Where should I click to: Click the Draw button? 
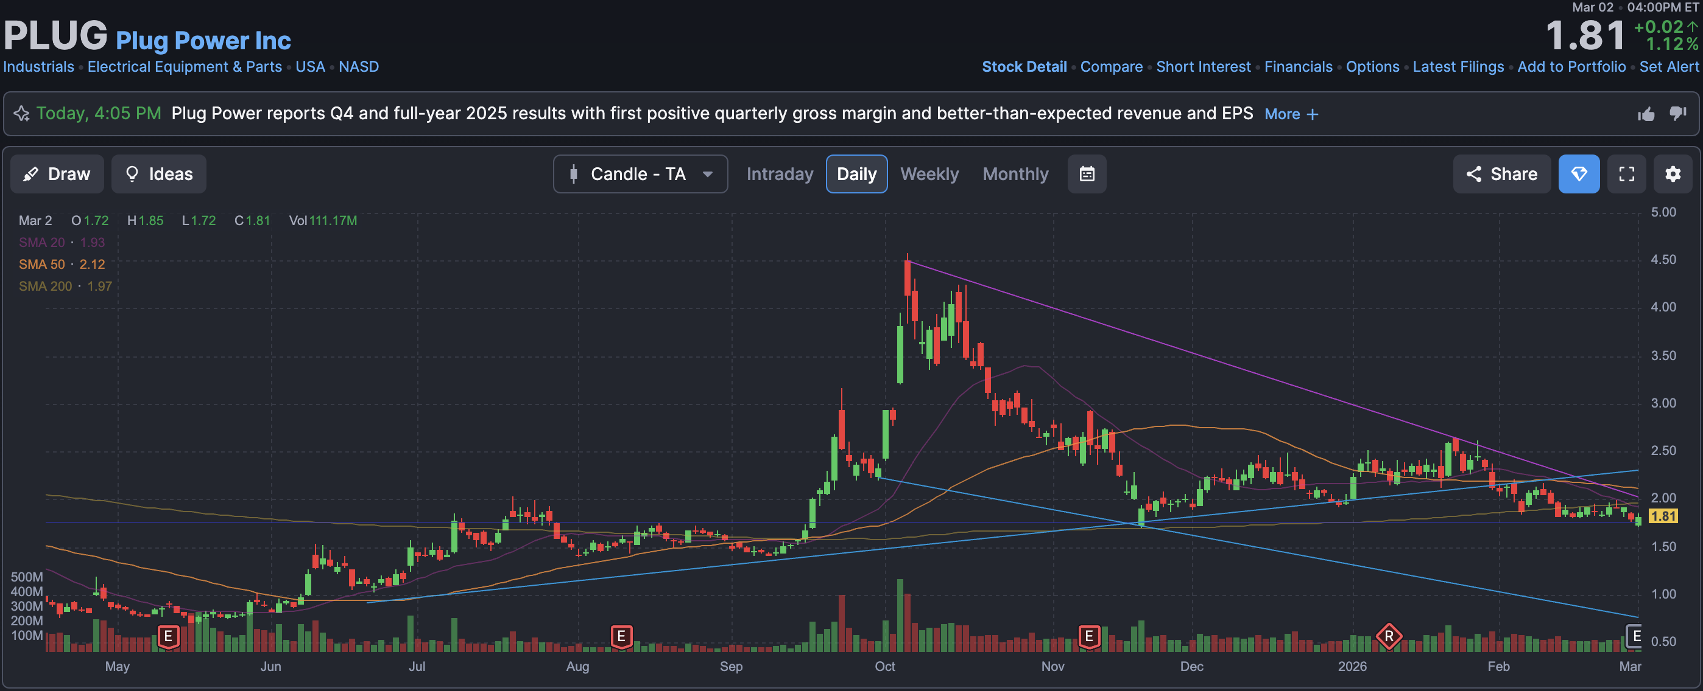57,174
